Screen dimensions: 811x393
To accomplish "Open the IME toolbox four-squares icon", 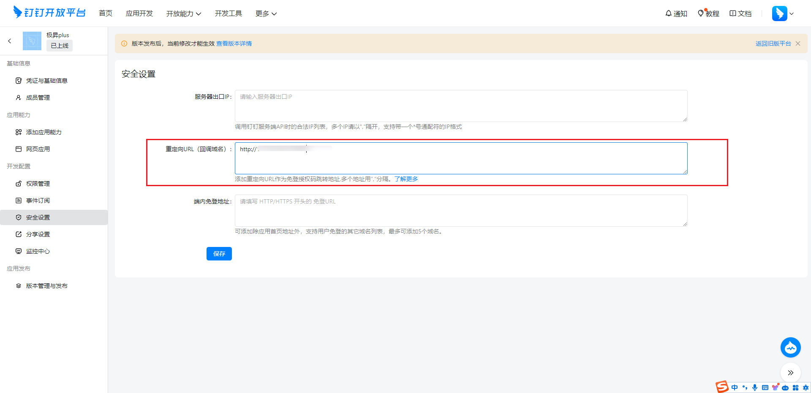I will tap(795, 388).
